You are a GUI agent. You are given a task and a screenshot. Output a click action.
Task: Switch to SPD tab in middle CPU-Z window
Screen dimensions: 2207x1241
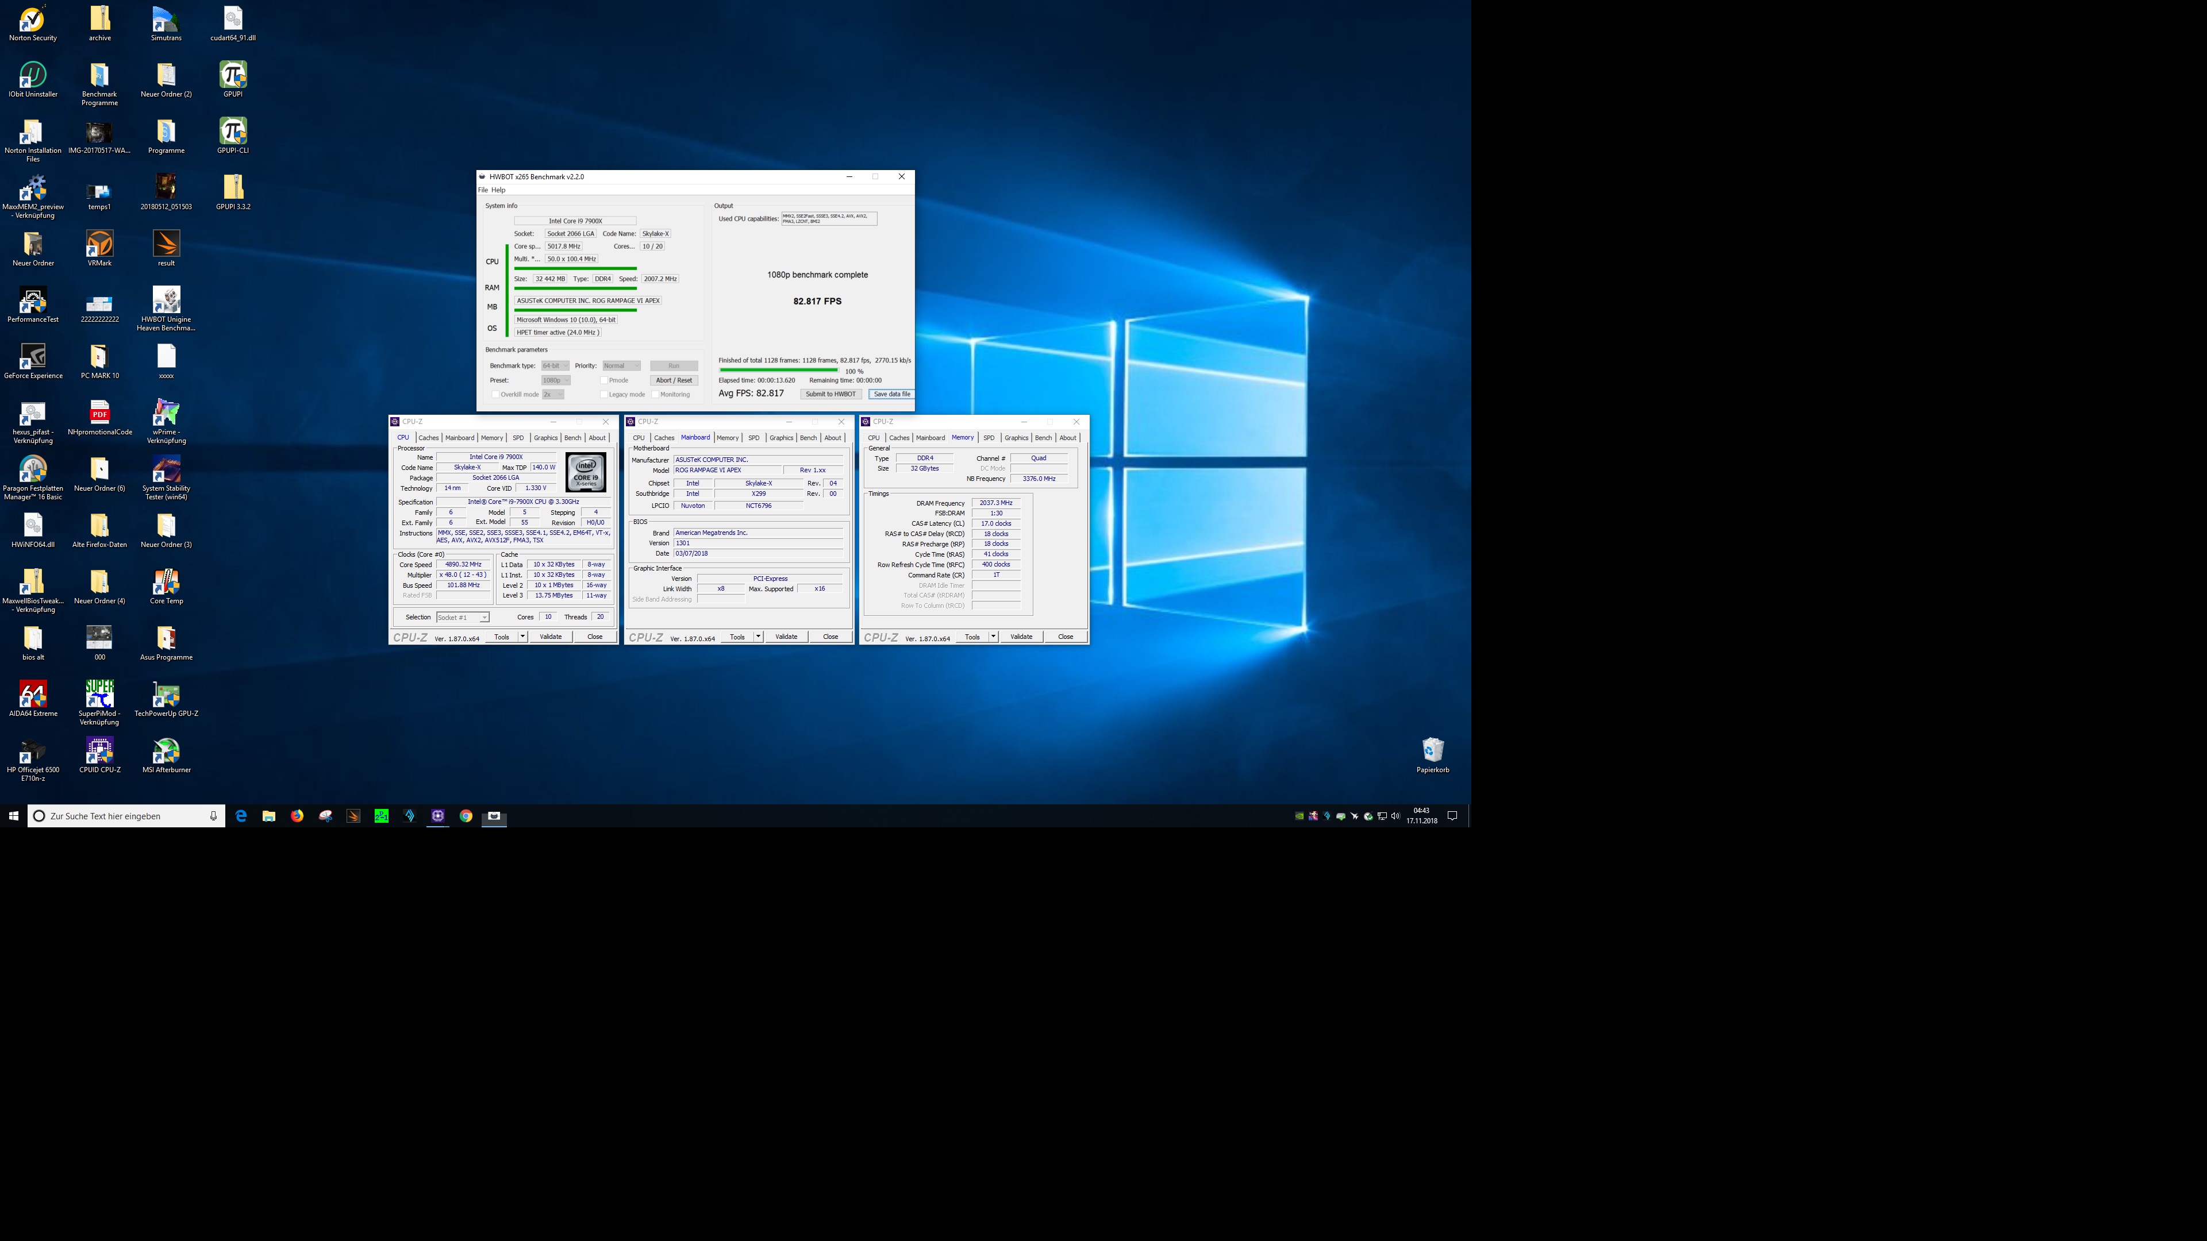coord(754,438)
